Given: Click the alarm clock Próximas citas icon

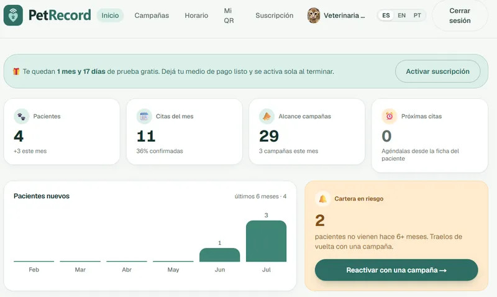Looking at the screenshot, I should [390, 116].
